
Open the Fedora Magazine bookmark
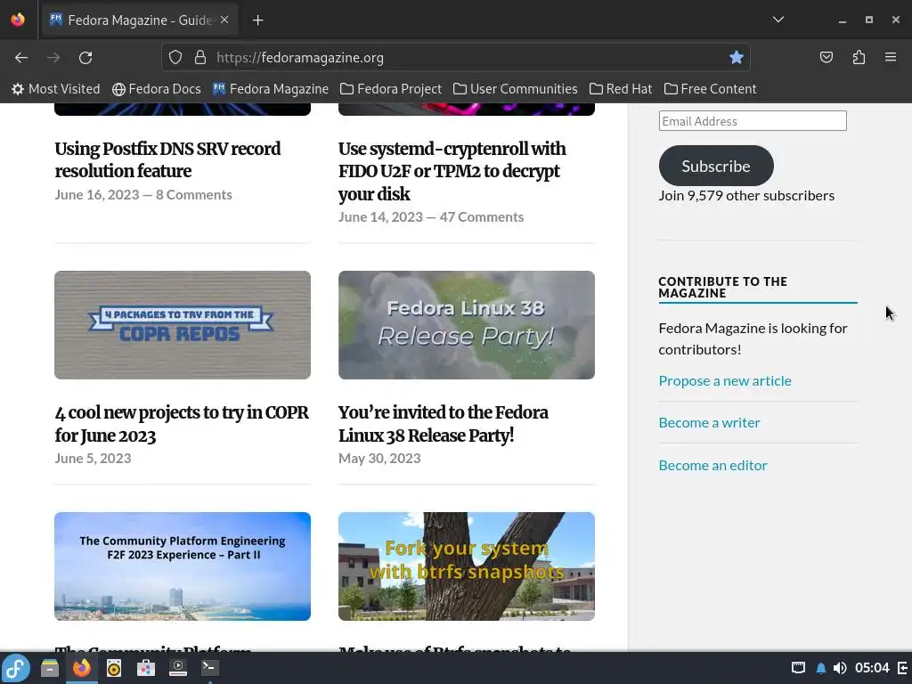pyautogui.click(x=271, y=89)
